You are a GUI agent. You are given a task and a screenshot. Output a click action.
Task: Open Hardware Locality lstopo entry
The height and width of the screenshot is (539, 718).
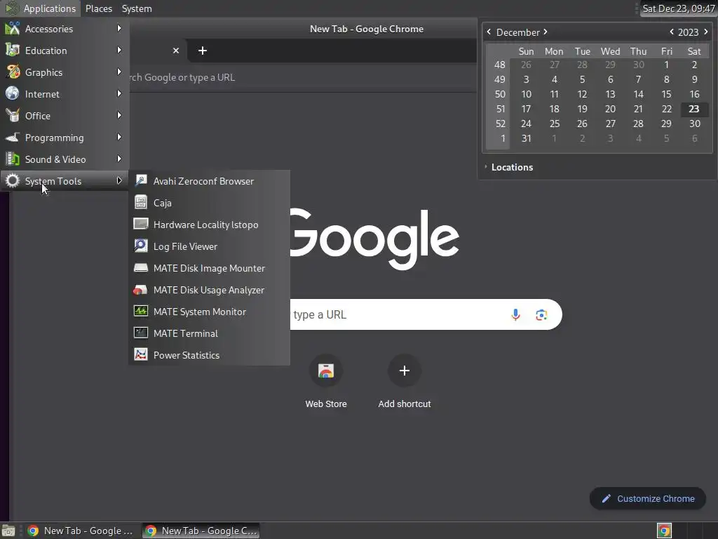pos(209,225)
